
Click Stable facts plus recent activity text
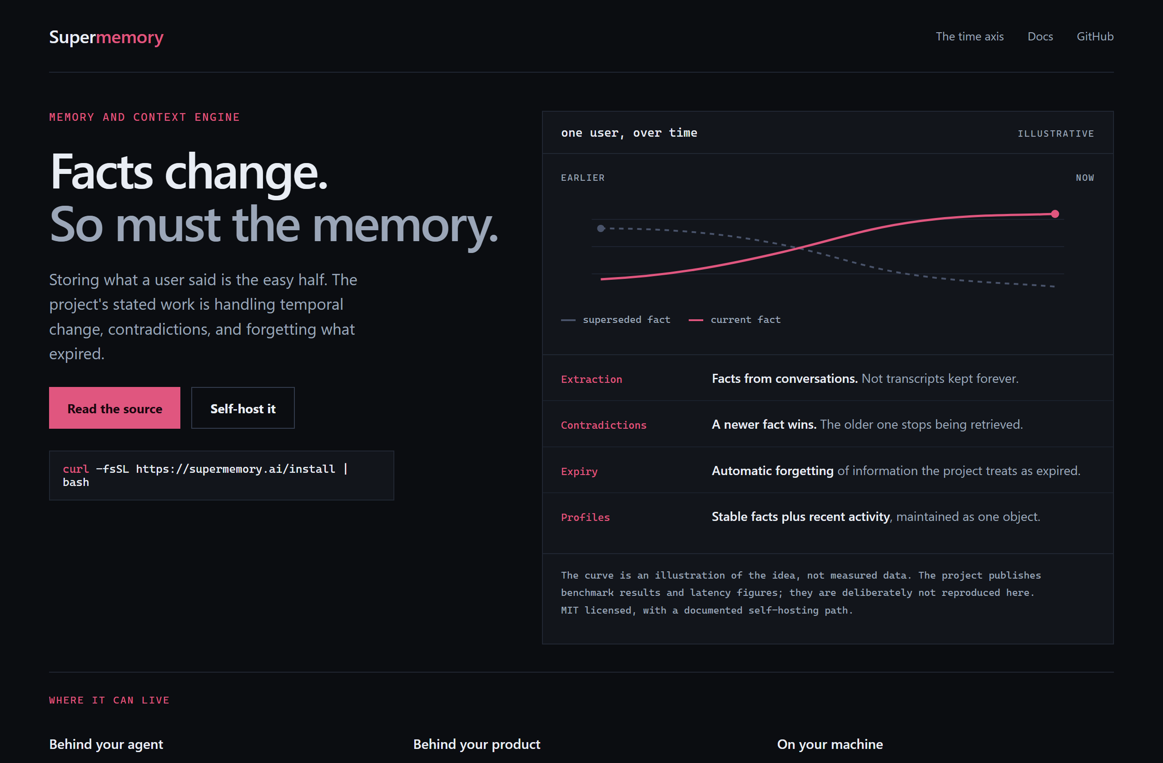tap(800, 516)
